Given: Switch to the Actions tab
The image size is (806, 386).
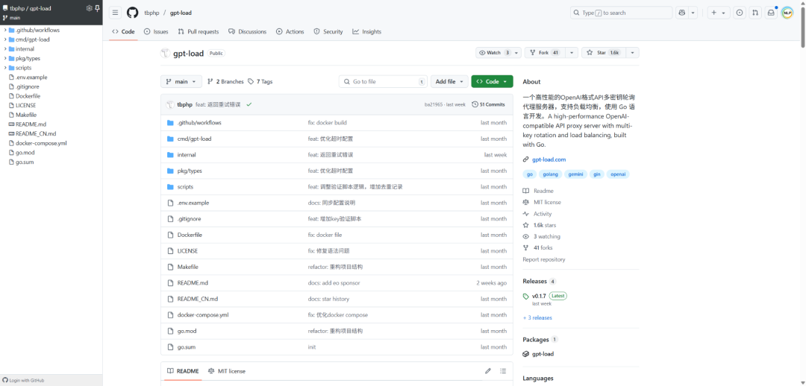Looking at the screenshot, I should click(290, 32).
